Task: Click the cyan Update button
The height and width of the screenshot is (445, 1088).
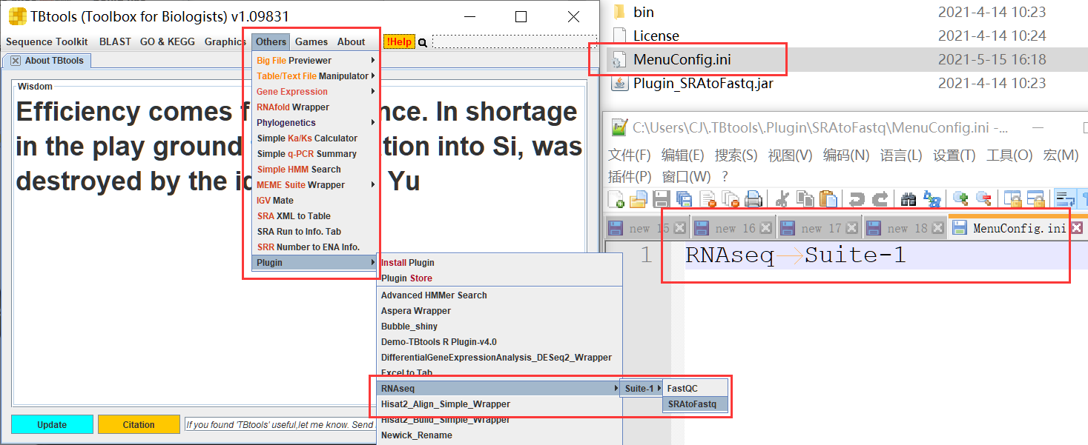Action: coord(52,425)
